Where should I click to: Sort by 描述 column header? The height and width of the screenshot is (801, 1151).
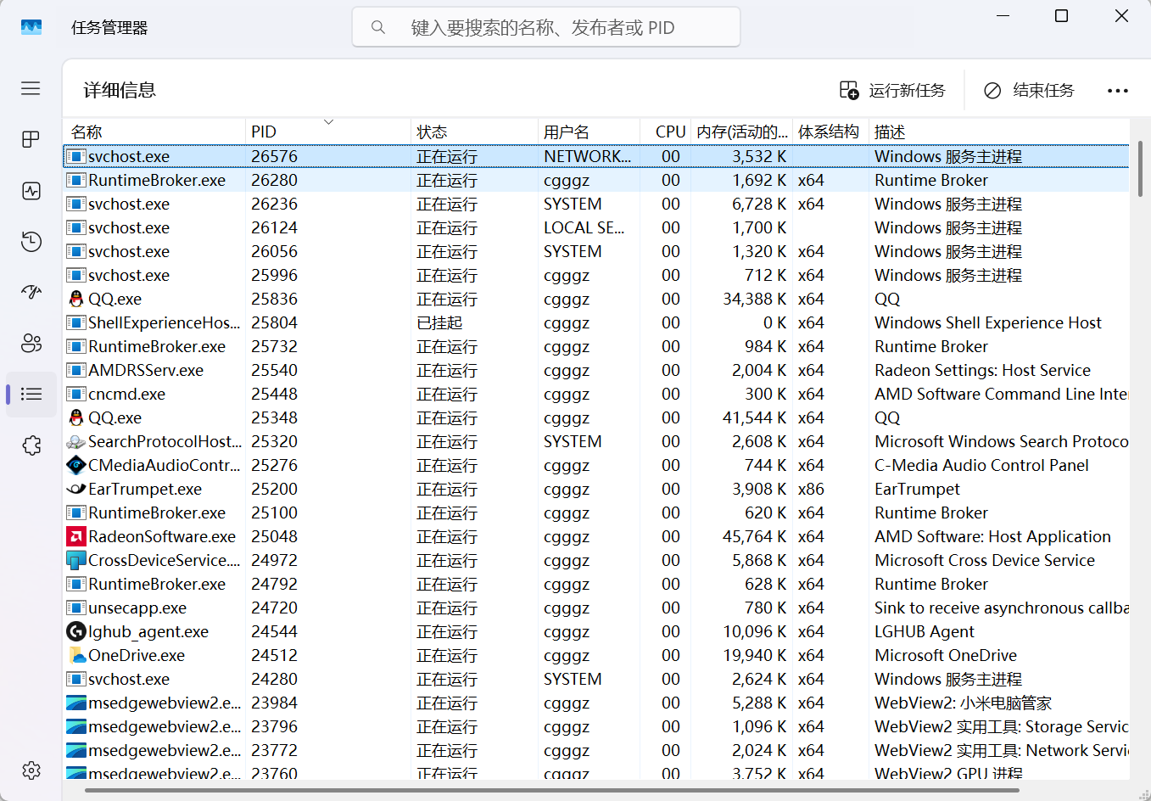coord(999,132)
